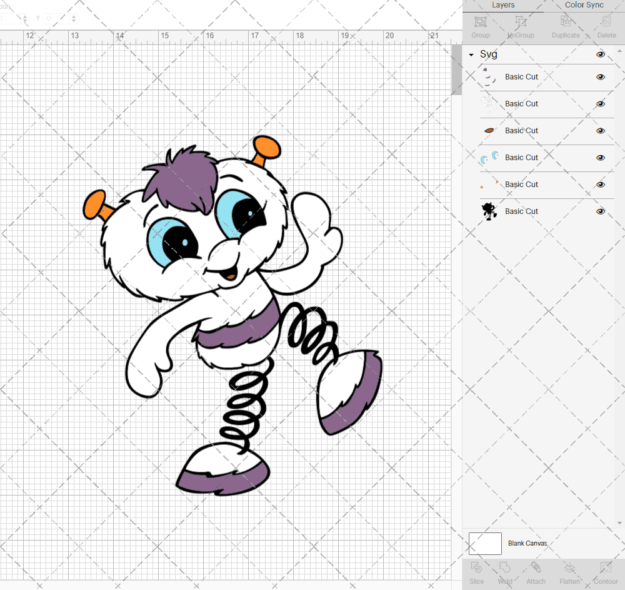Hide the topmost Basic Cut layer
625x590 pixels.
point(600,77)
